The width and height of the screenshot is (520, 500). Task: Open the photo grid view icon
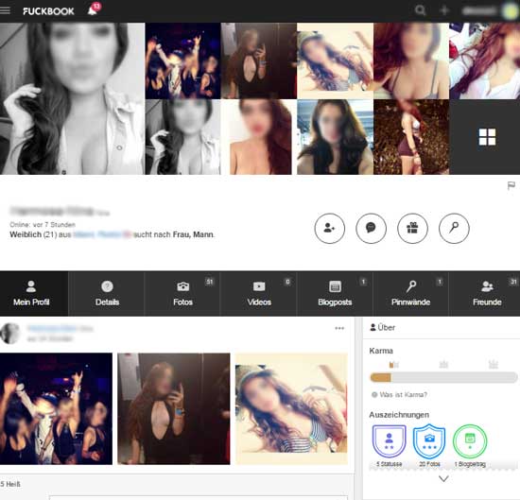coord(487,137)
